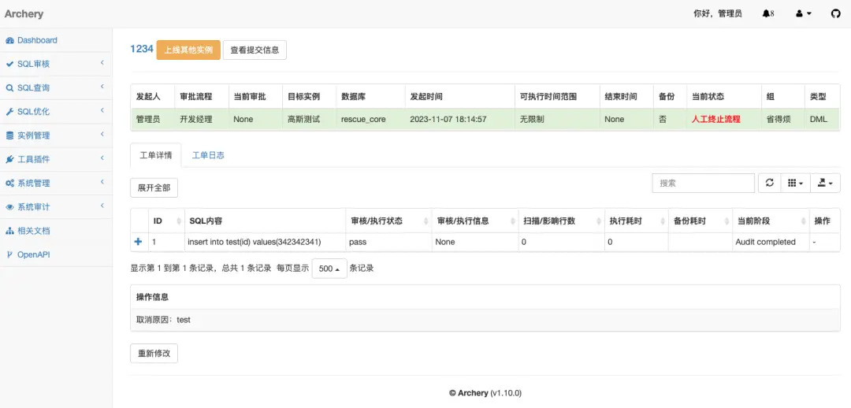The image size is (851, 408).
Task: Click the Audit completed cell
Action: click(771, 242)
